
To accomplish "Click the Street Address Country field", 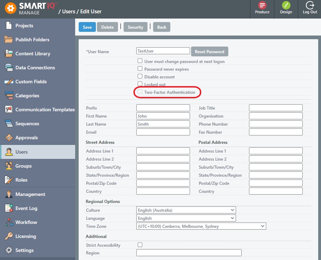I will 163,191.
